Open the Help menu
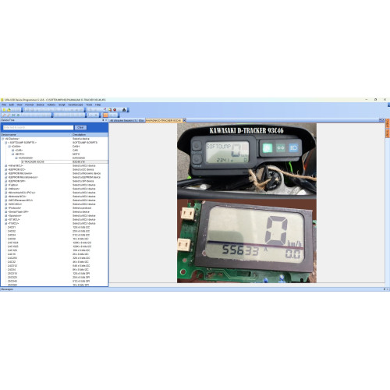 (x=97, y=105)
